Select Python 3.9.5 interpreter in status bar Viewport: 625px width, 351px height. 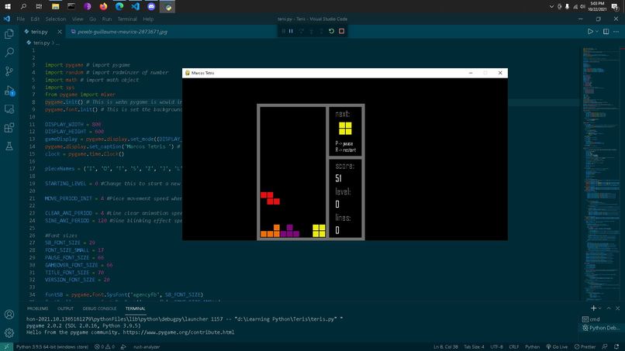pyautogui.click(x=52, y=346)
